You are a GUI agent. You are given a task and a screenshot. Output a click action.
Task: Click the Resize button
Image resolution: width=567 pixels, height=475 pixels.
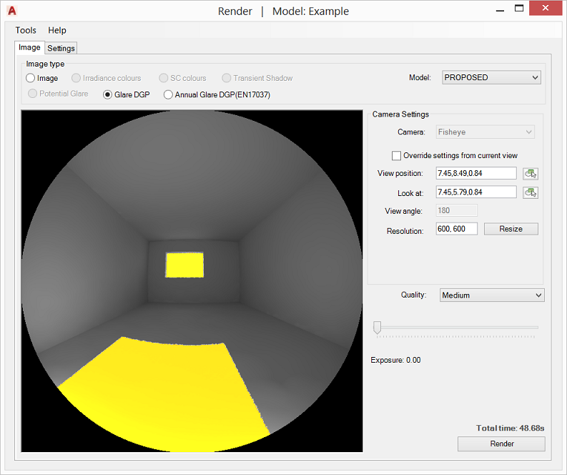pos(511,229)
